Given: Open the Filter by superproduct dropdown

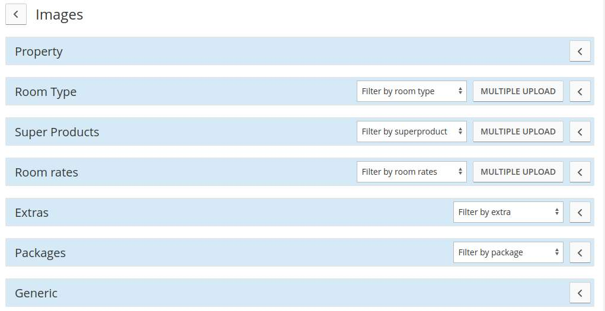Looking at the screenshot, I should (411, 132).
